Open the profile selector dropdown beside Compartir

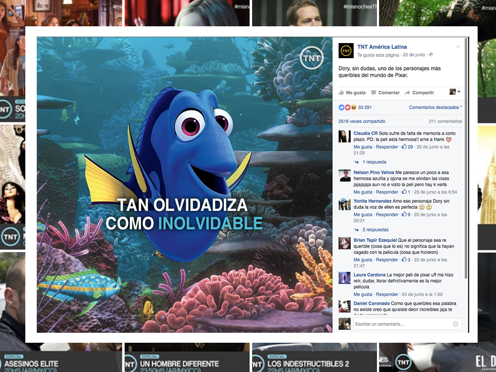tap(455, 92)
